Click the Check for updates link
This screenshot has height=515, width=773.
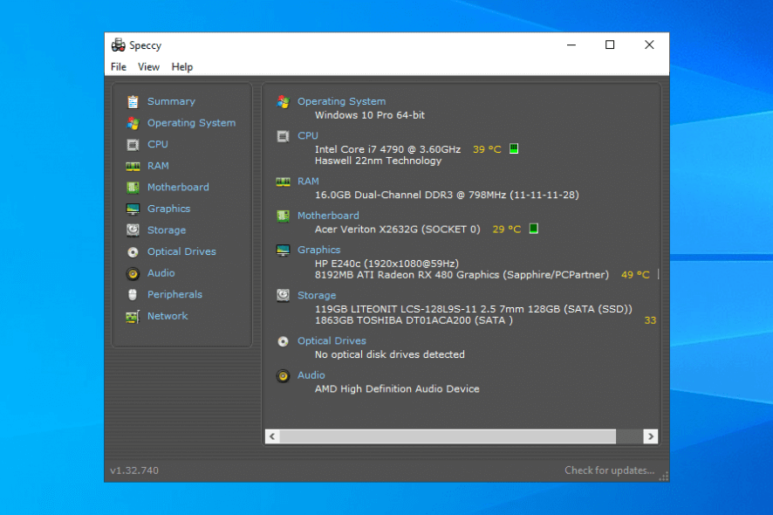(609, 470)
